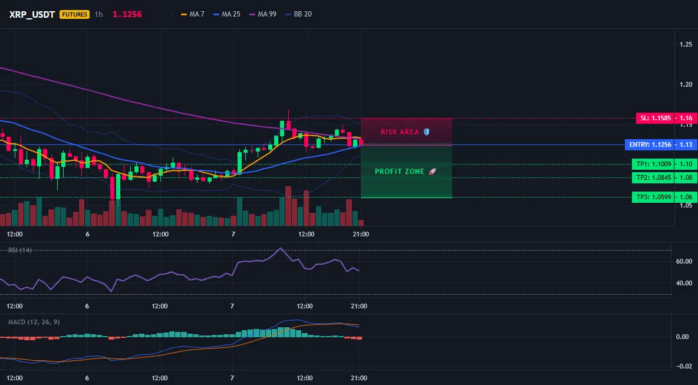Click the XRP_USDT symbol title
The width and height of the screenshot is (698, 385).
click(32, 14)
